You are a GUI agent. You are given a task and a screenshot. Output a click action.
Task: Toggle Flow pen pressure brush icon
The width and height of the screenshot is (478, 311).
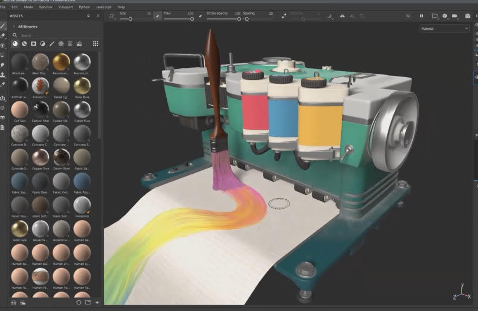click(x=200, y=16)
